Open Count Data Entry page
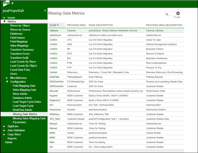Viewport: 198px width, 153px height. [x=20, y=70]
